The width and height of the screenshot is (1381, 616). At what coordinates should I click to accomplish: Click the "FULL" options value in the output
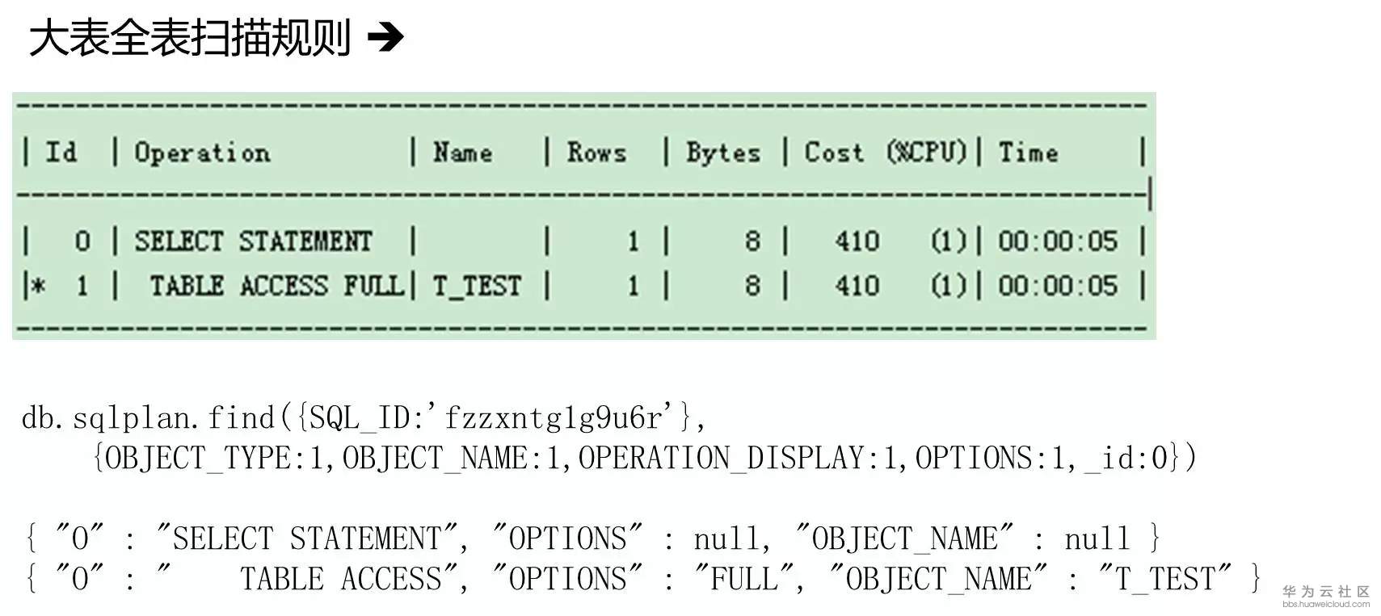coord(745,579)
